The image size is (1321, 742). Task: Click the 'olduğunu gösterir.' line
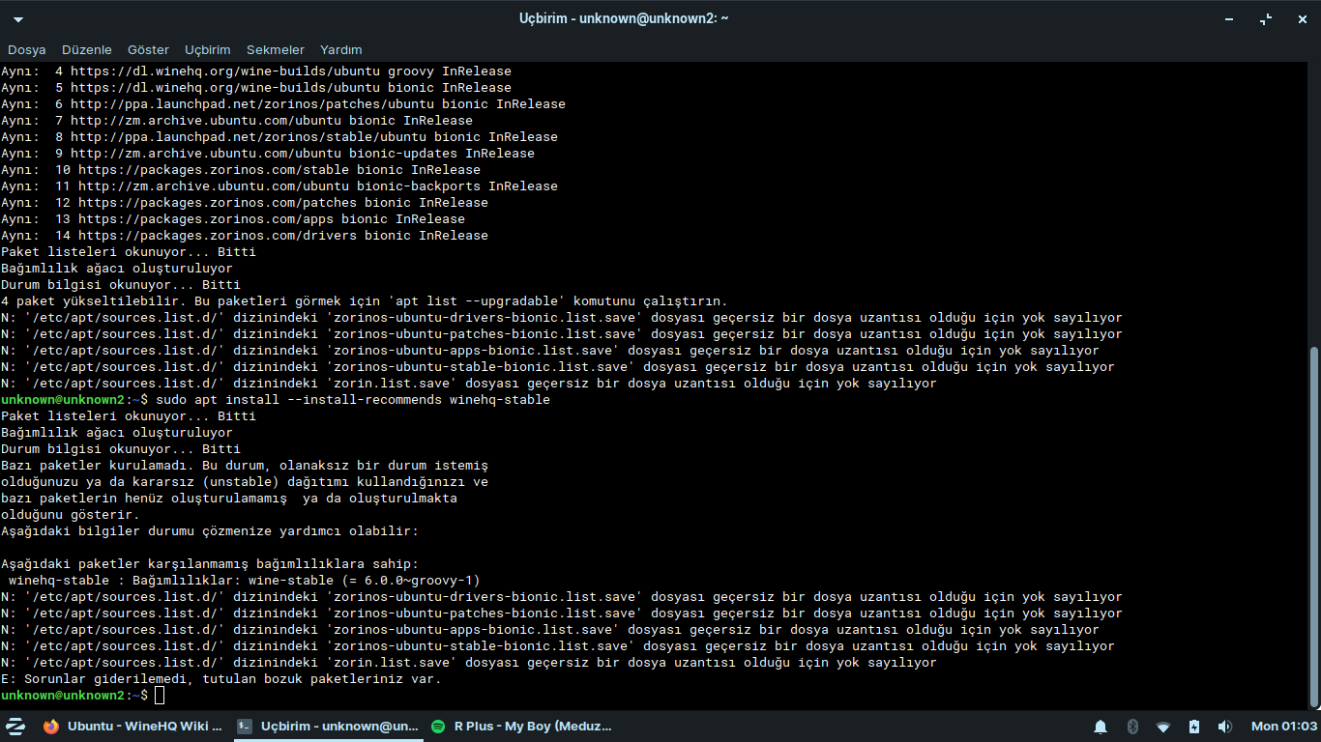tap(71, 515)
